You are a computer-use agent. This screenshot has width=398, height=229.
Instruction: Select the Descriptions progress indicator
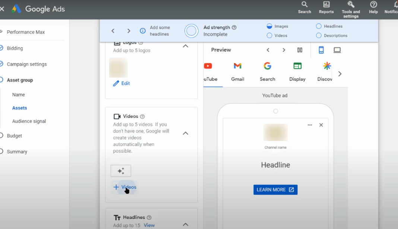[x=319, y=36]
